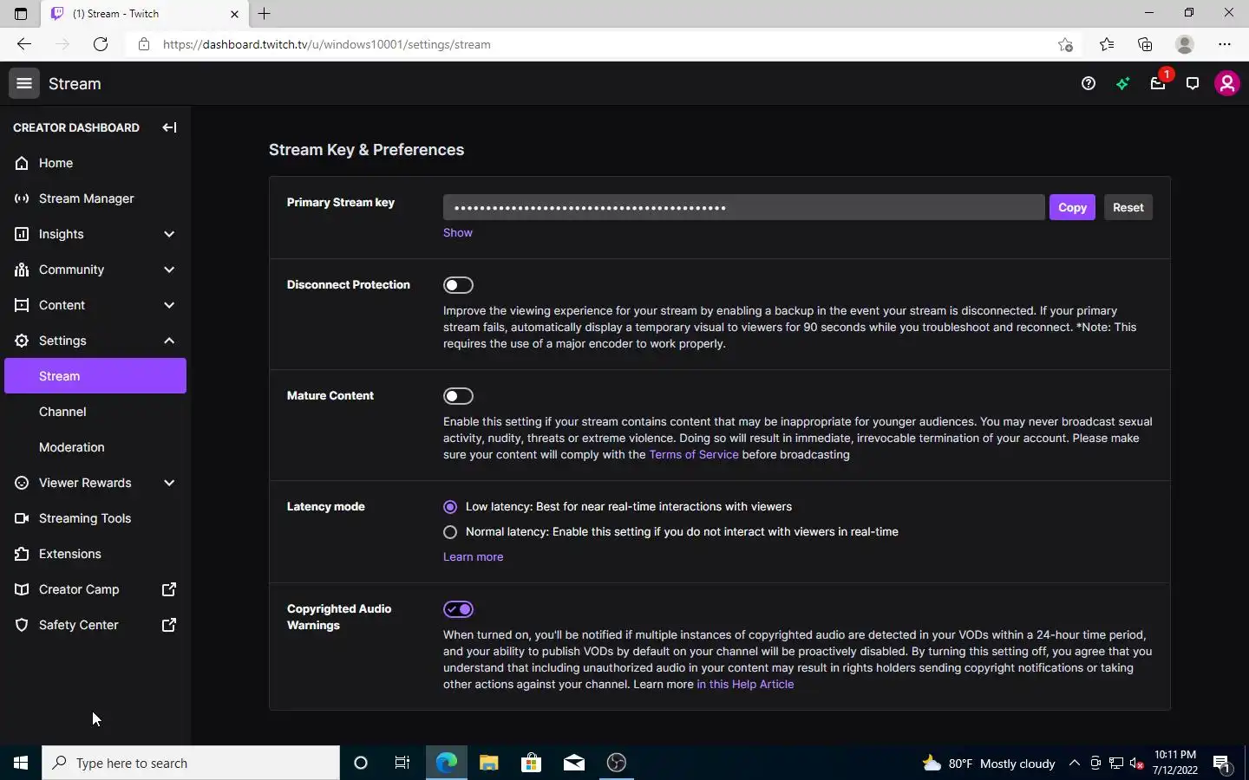This screenshot has height=780, width=1249.
Task: Select Normal latency radio option
Action: tap(450, 532)
